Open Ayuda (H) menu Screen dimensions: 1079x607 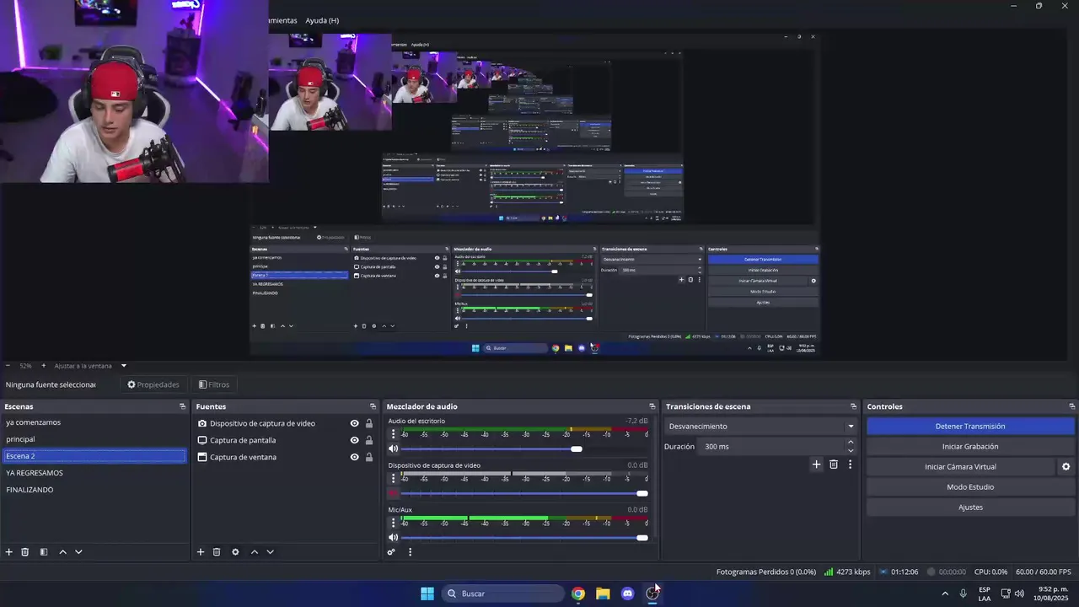click(x=322, y=20)
